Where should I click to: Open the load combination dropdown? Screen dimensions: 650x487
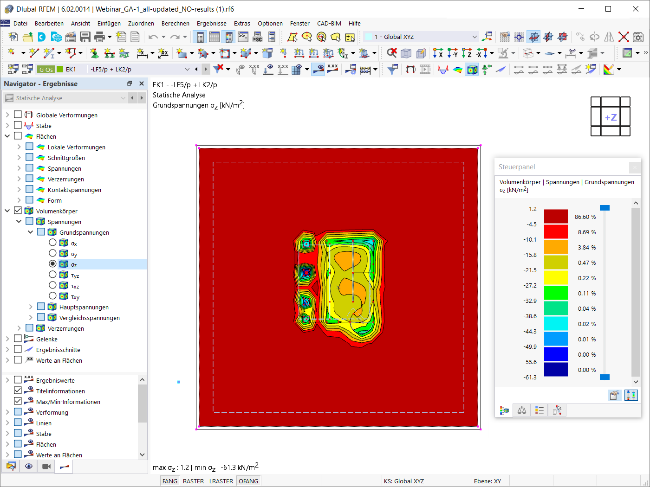[187, 70]
